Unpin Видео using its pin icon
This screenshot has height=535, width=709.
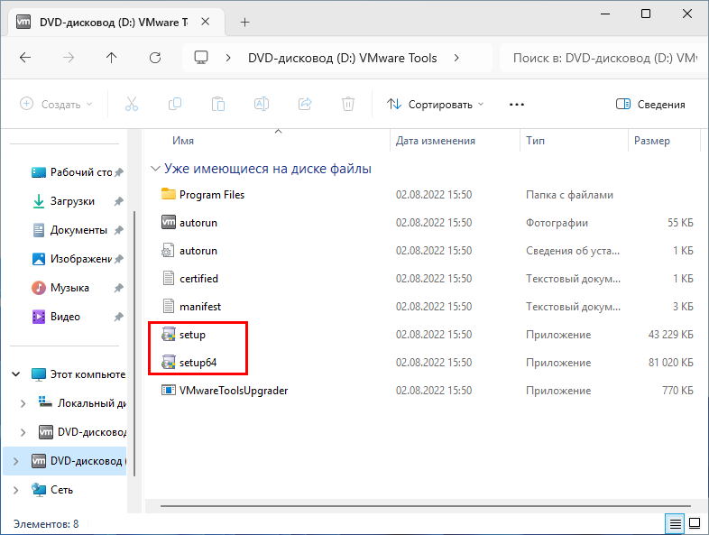(118, 317)
